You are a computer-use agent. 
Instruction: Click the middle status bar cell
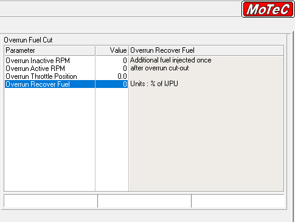click(x=144, y=201)
